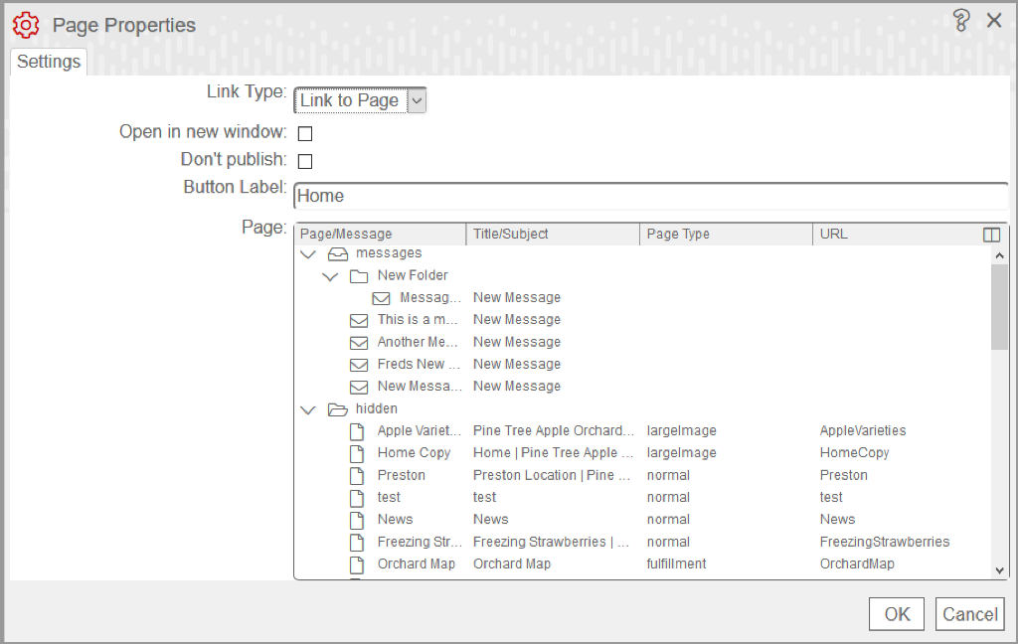Click the scroll down arrow of page list

point(1000,570)
